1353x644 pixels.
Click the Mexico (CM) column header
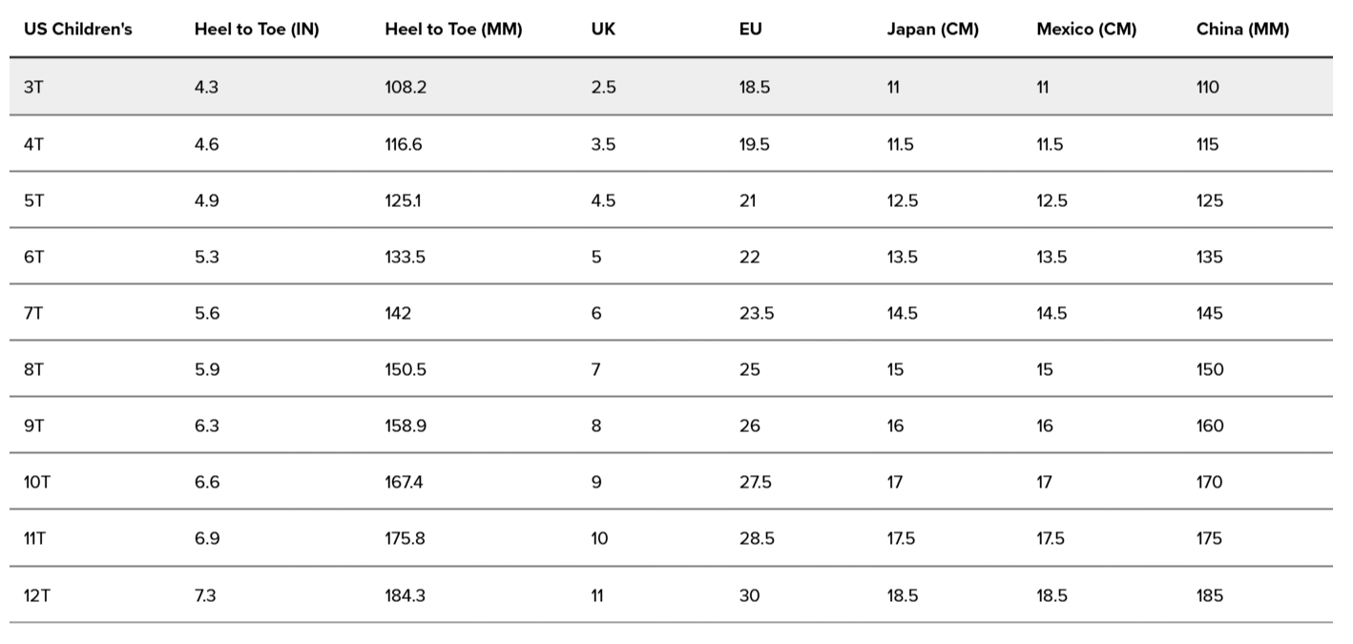1086,30
